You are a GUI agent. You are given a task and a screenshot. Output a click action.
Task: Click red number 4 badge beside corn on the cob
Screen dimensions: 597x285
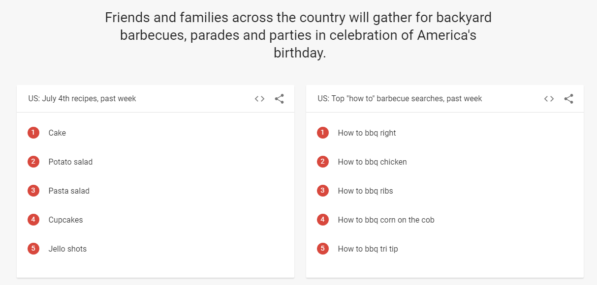tap(323, 220)
